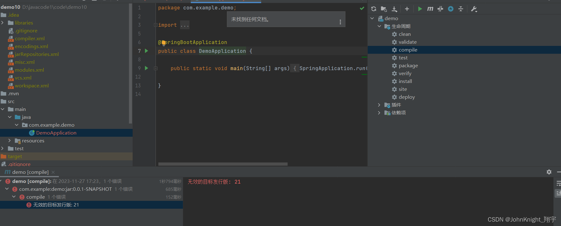Close the demo [compile] tab
This screenshot has width=561, height=226.
tap(53, 172)
